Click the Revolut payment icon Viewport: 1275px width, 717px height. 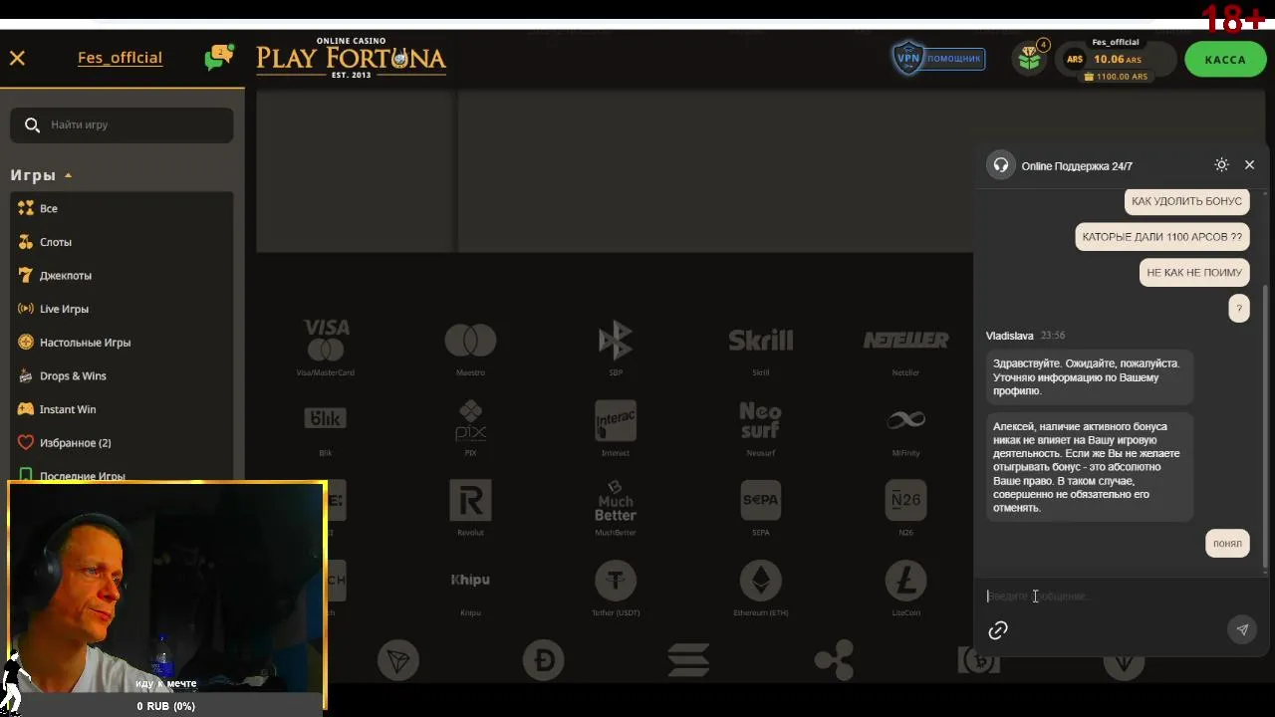pos(470,500)
